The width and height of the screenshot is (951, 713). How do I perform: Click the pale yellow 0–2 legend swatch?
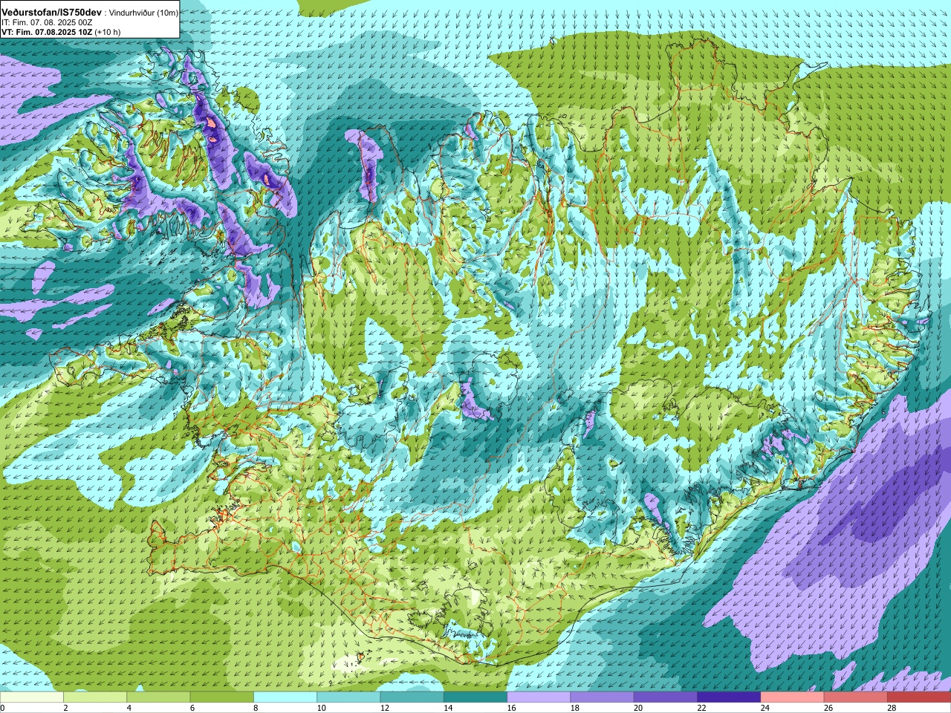click(32, 697)
